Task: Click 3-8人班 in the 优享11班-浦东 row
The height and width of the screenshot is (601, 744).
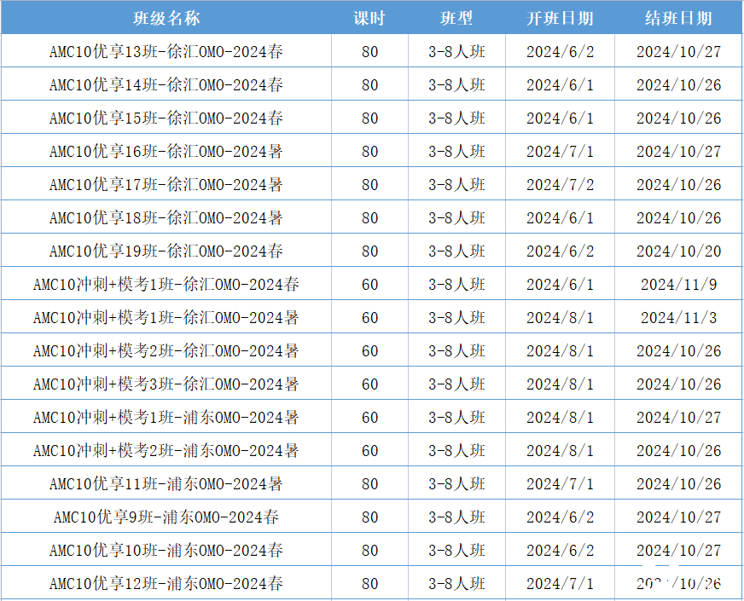Action: tap(456, 483)
